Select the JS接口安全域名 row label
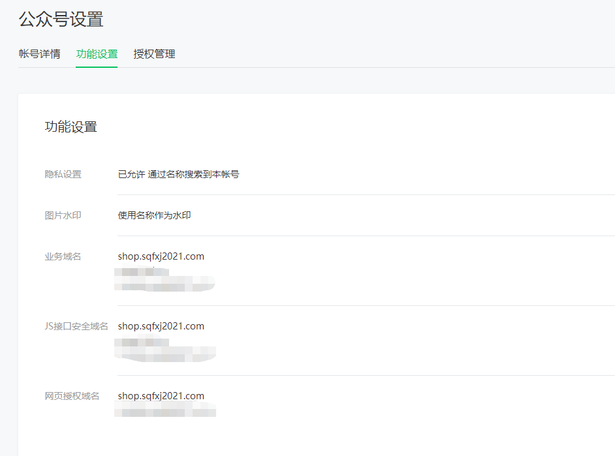615x456 pixels. pos(76,326)
